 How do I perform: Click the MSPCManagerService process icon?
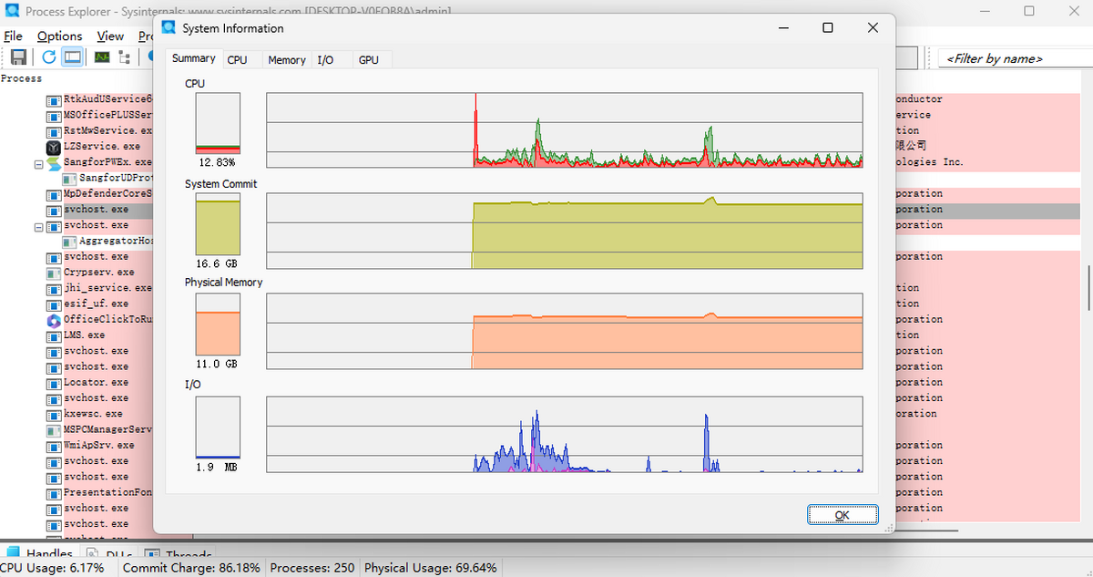(53, 429)
